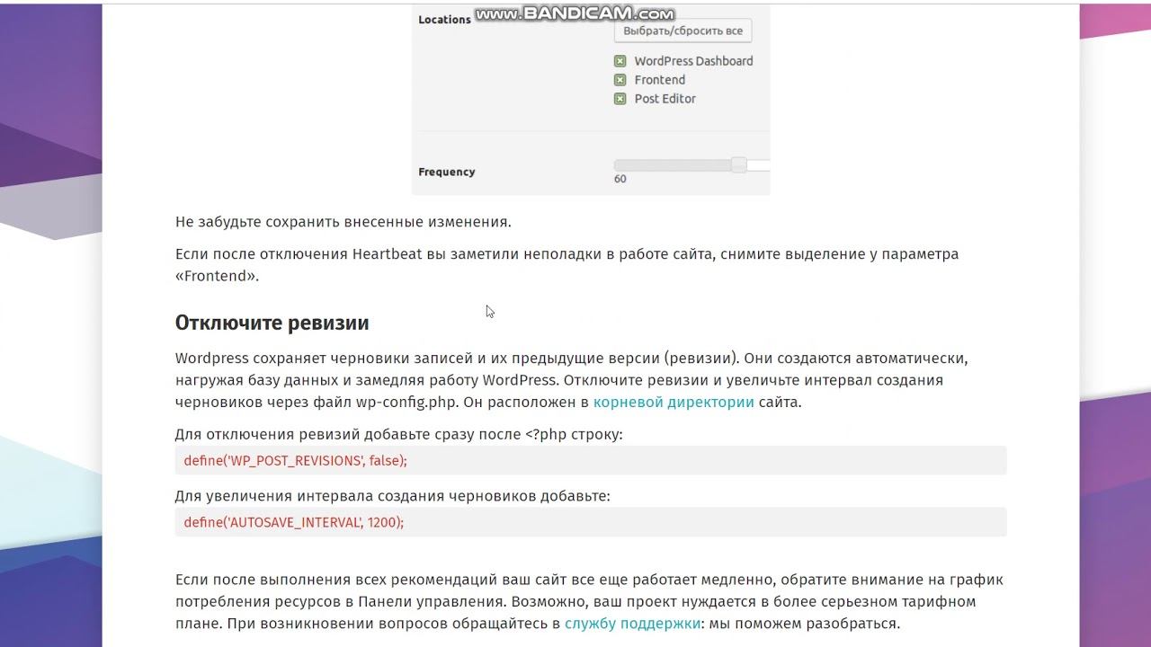Click the Отключите ревизии heading
Viewport: 1151px width, 647px height.
[x=272, y=323]
